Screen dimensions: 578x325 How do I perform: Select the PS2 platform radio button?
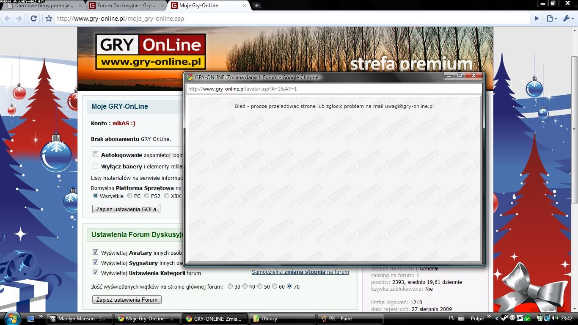(x=147, y=196)
